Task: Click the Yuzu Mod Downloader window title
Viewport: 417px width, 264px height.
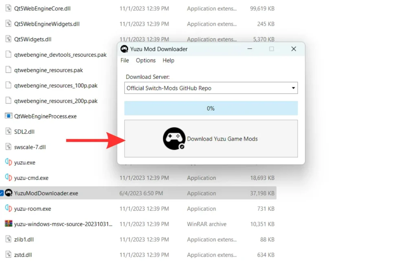Action: coord(159,49)
